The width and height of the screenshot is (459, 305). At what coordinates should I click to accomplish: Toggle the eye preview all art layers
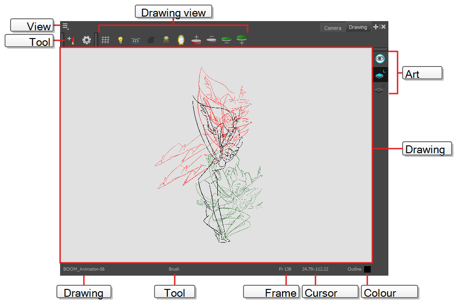tap(380, 59)
